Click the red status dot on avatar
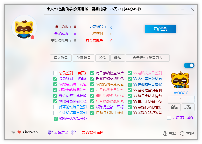The height and width of the screenshot is (144, 202). pos(32,37)
